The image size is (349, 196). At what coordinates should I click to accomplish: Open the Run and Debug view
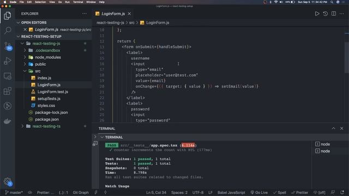pos(7,60)
